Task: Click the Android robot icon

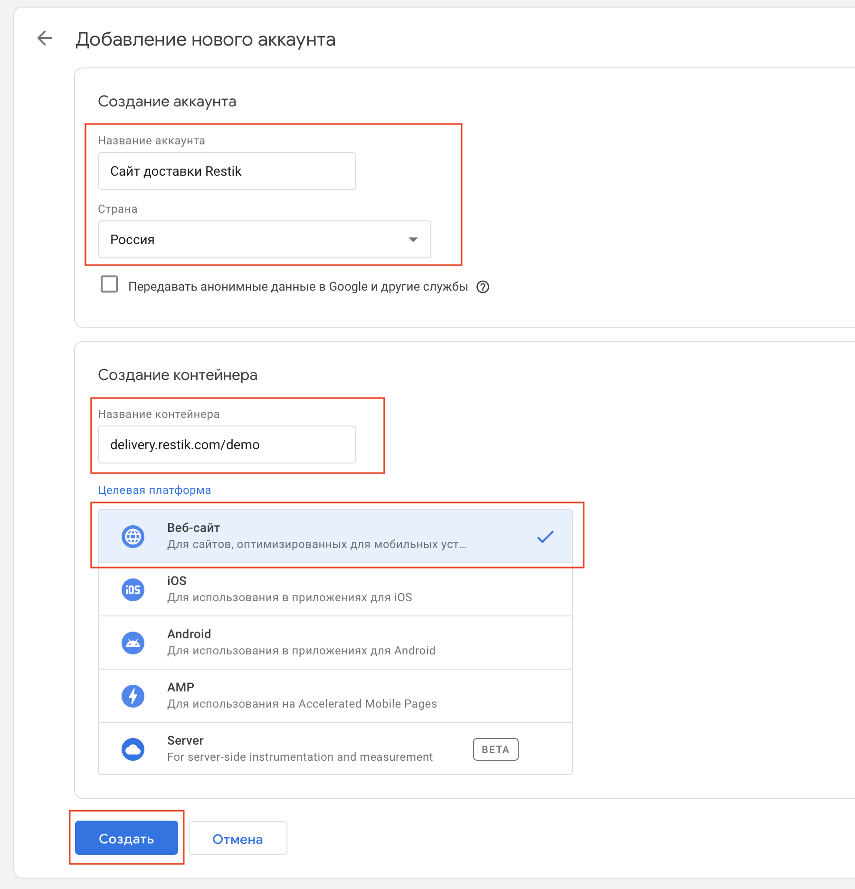Action: [x=133, y=643]
